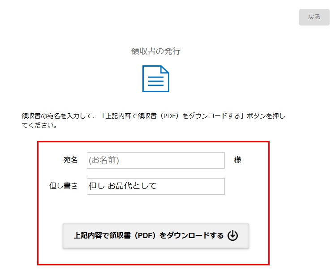Click the circled download arrow icon
335x273 pixels.
[x=232, y=235]
